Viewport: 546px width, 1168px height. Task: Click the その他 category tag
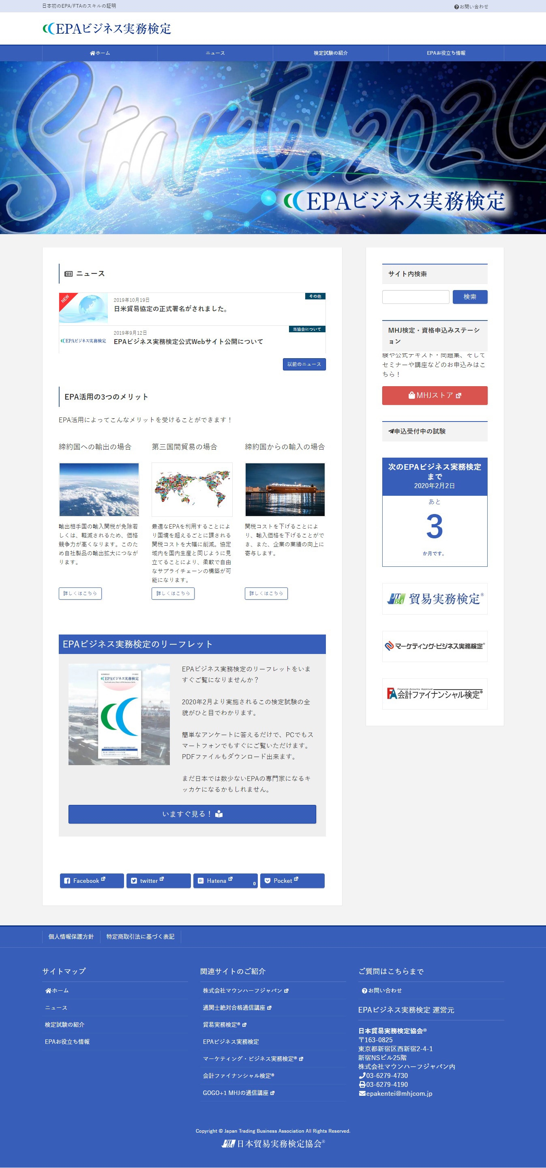pyautogui.click(x=315, y=296)
